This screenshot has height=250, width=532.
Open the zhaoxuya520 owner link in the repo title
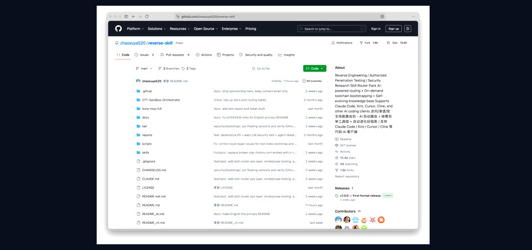(133, 43)
